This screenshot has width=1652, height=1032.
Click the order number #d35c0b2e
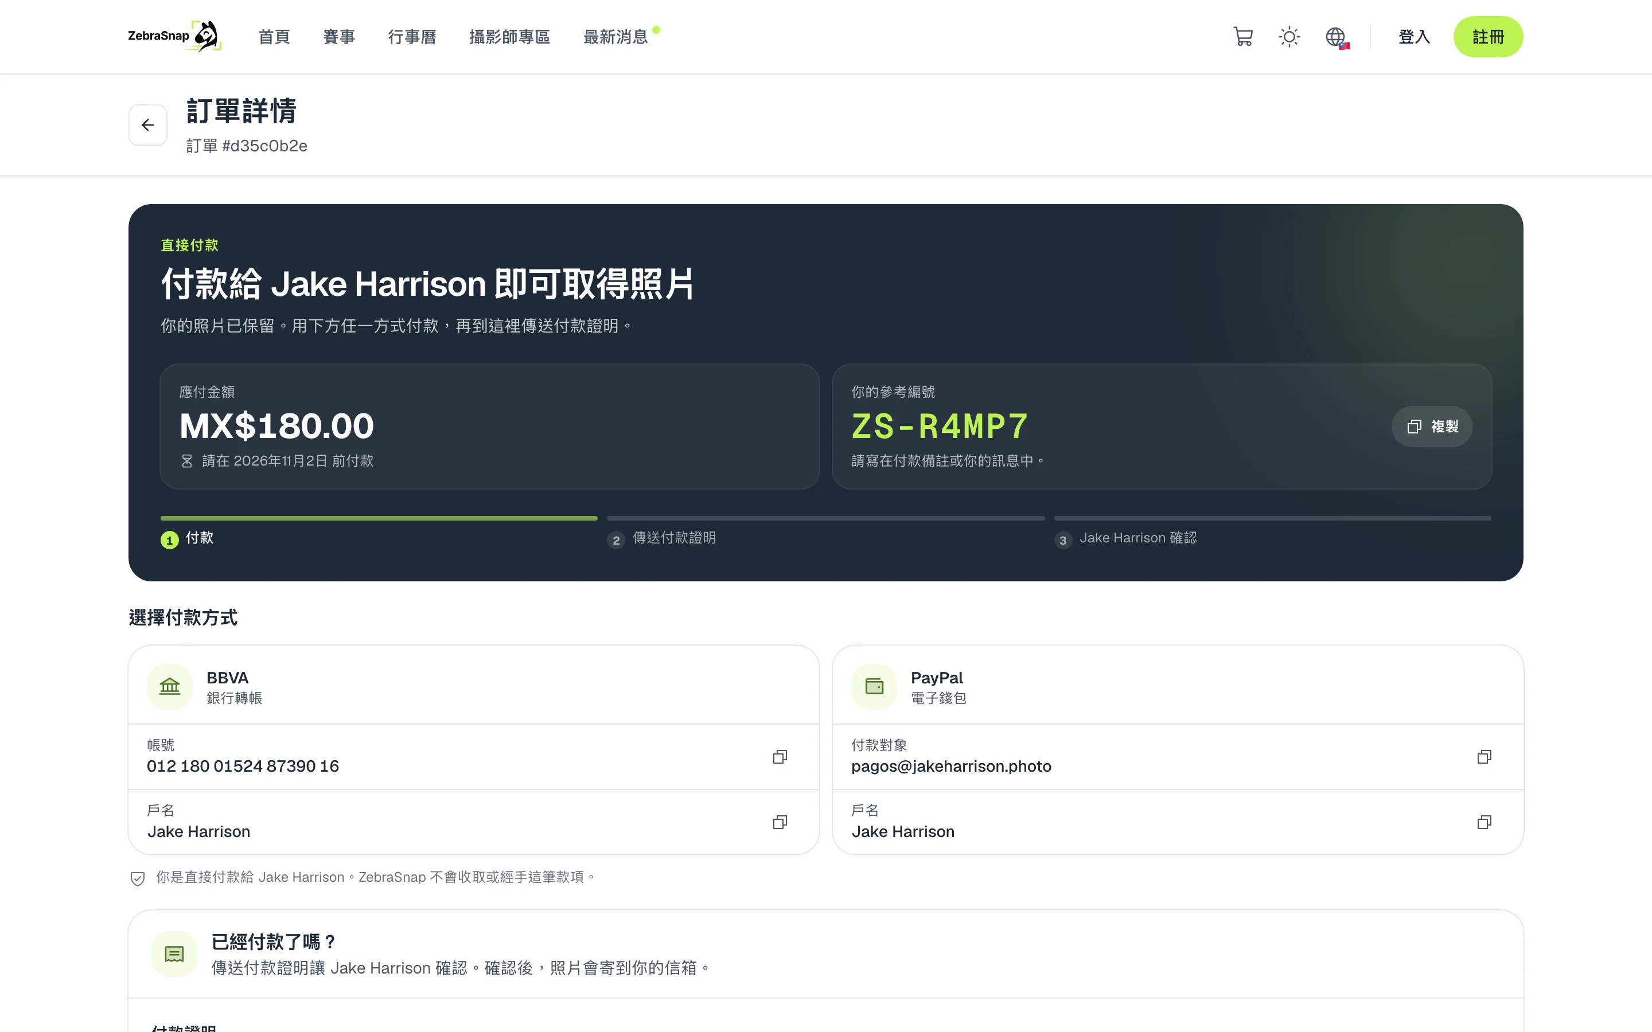(265, 146)
